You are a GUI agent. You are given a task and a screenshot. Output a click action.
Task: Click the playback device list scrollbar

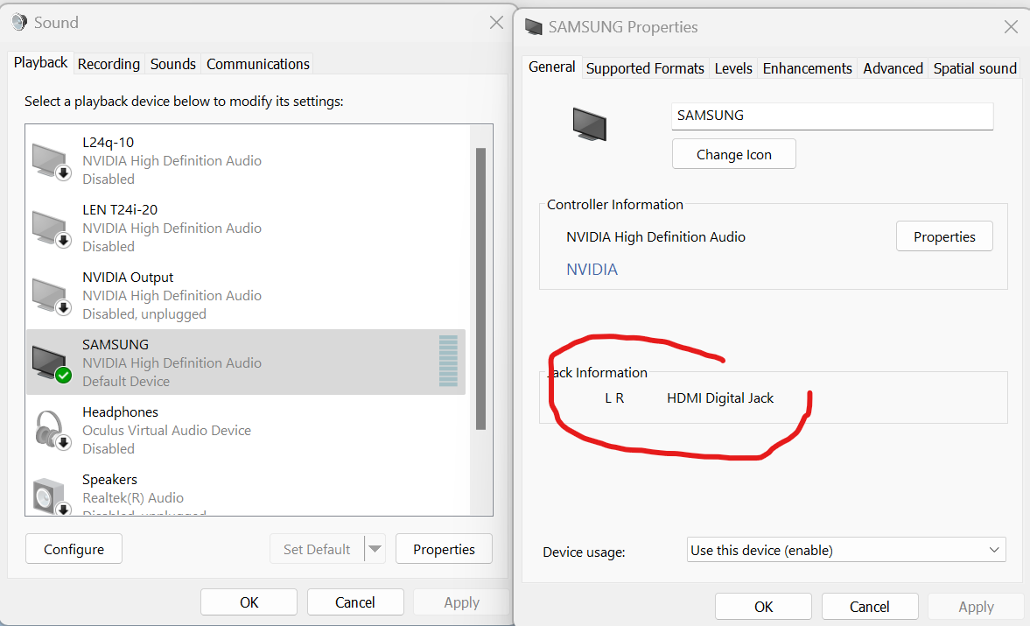(480, 289)
